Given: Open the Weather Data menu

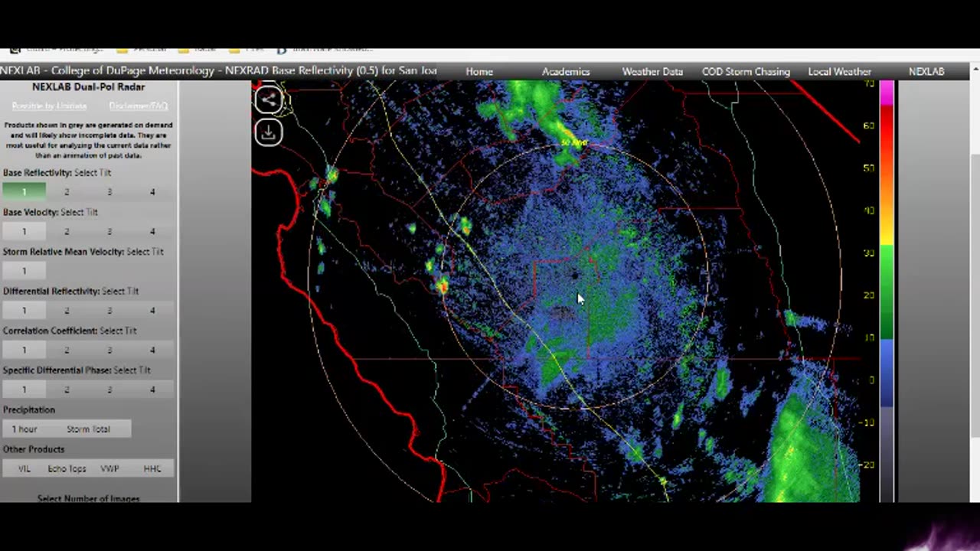Looking at the screenshot, I should pos(652,71).
